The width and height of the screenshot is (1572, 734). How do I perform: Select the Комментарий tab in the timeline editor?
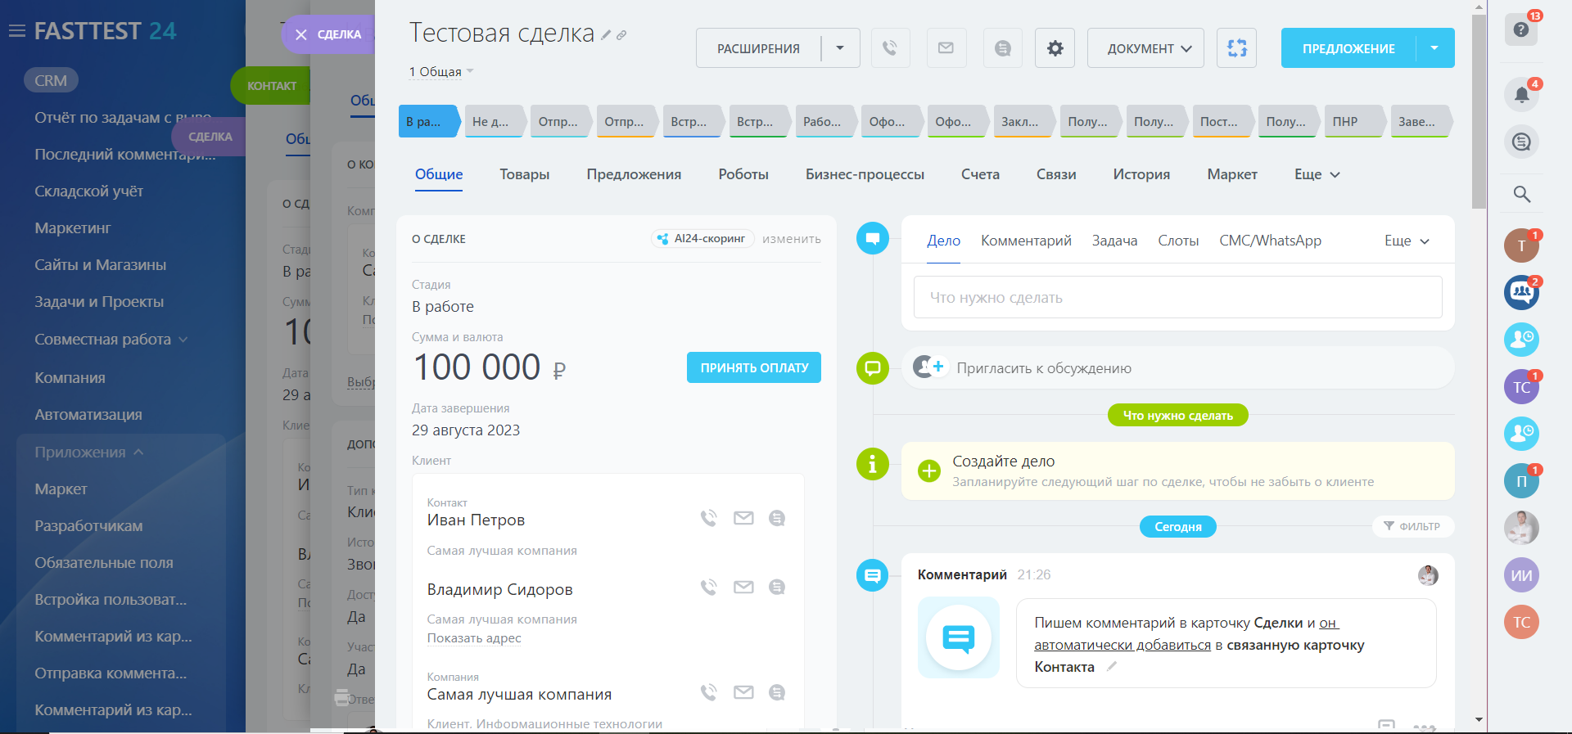click(1026, 241)
